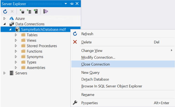
Task: Expand the Functions folder
Action: [x=16, y=51]
